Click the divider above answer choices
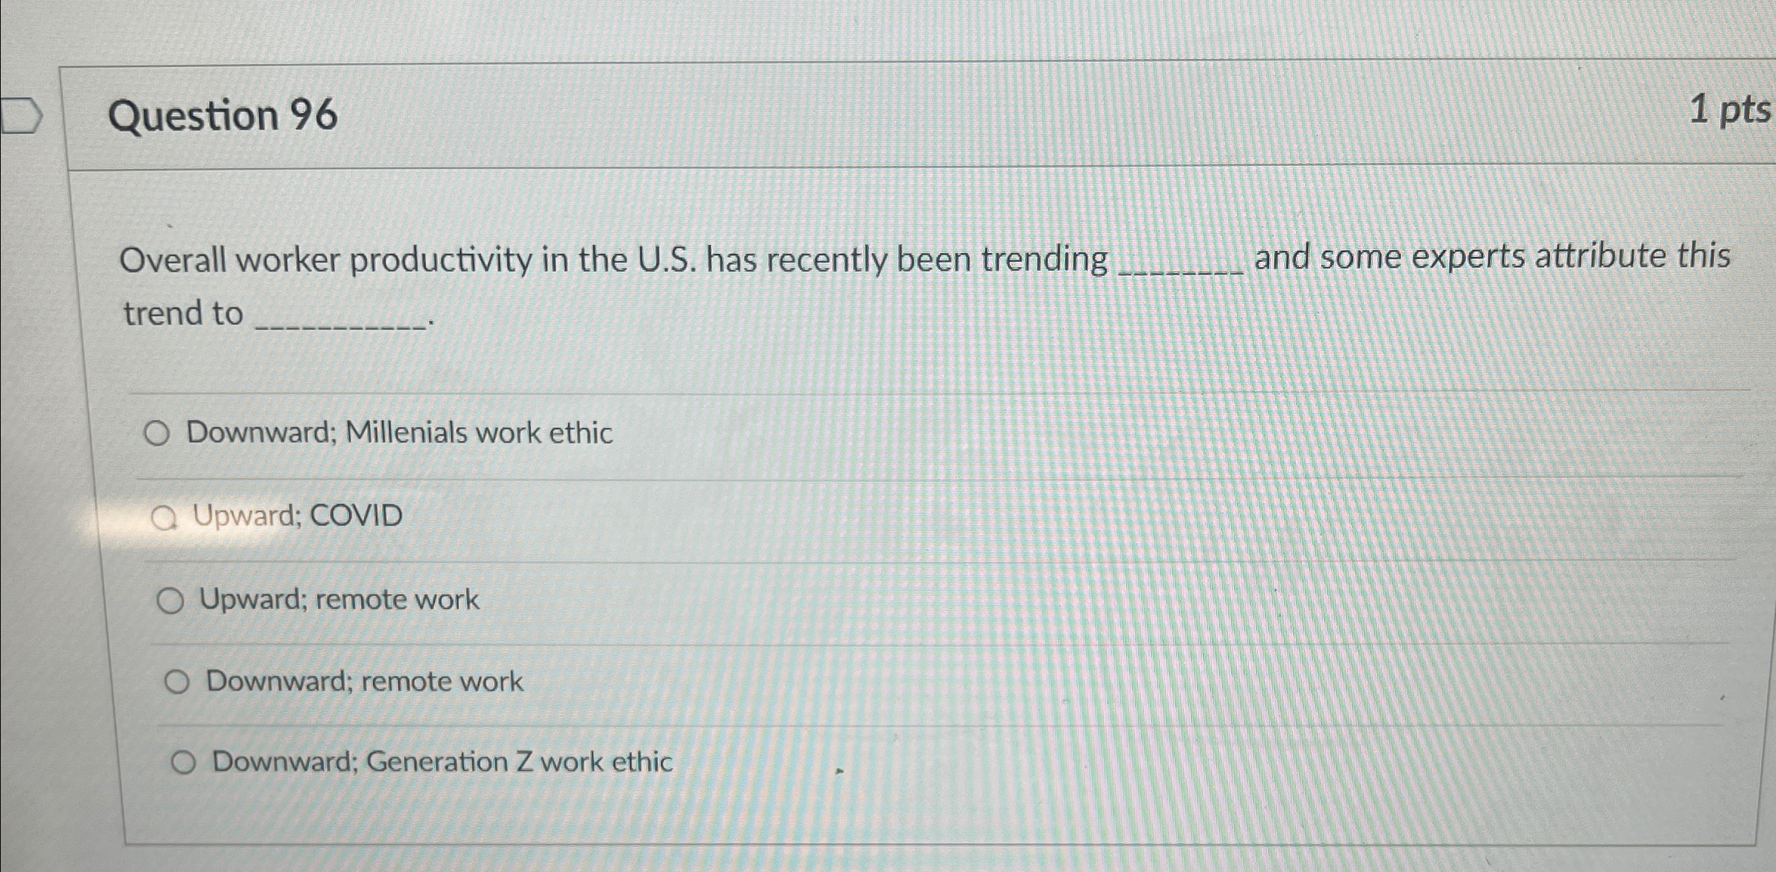 [886, 393]
